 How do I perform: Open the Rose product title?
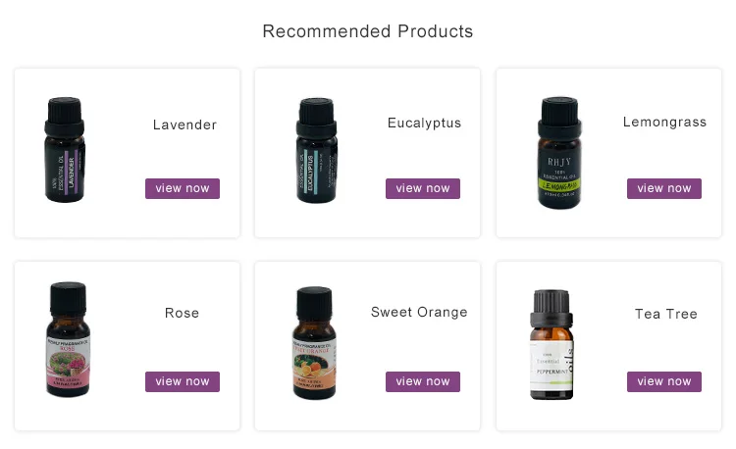click(x=183, y=313)
